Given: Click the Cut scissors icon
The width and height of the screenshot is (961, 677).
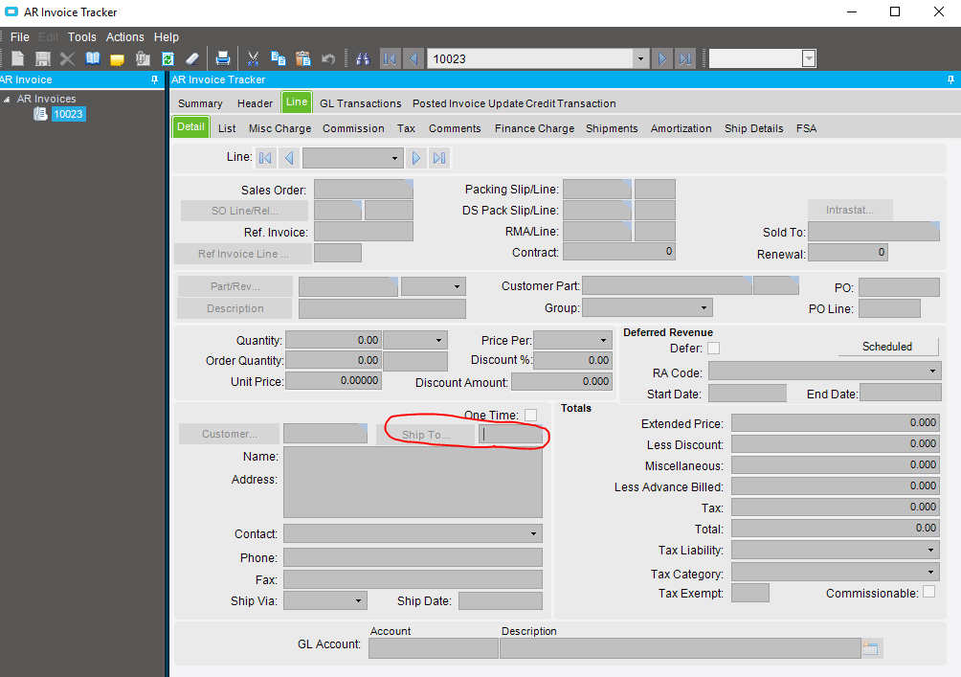Looking at the screenshot, I should point(254,58).
